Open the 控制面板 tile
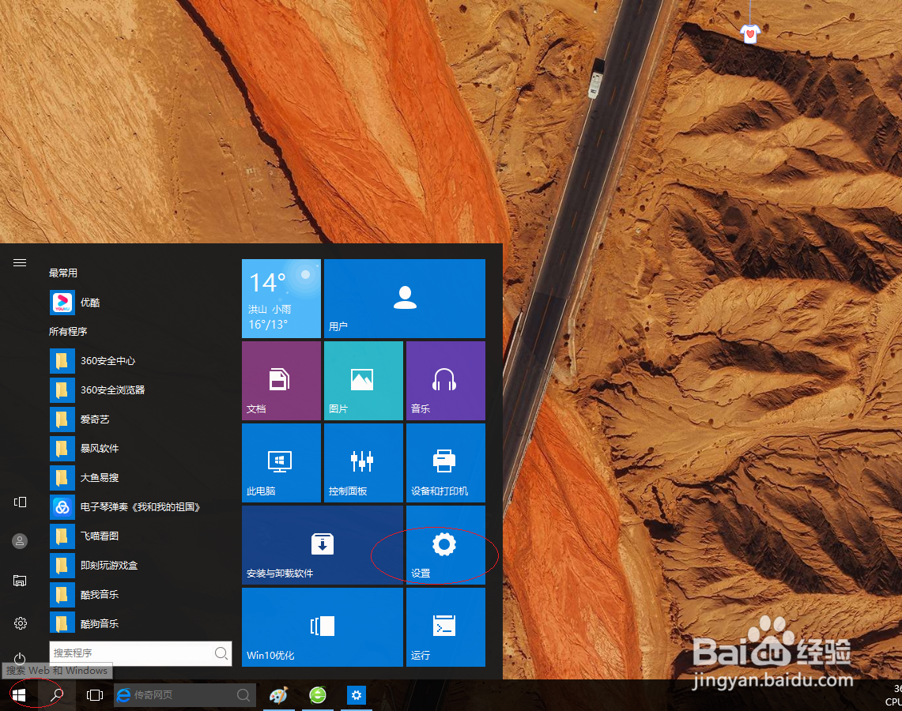The image size is (902, 711). [x=363, y=463]
